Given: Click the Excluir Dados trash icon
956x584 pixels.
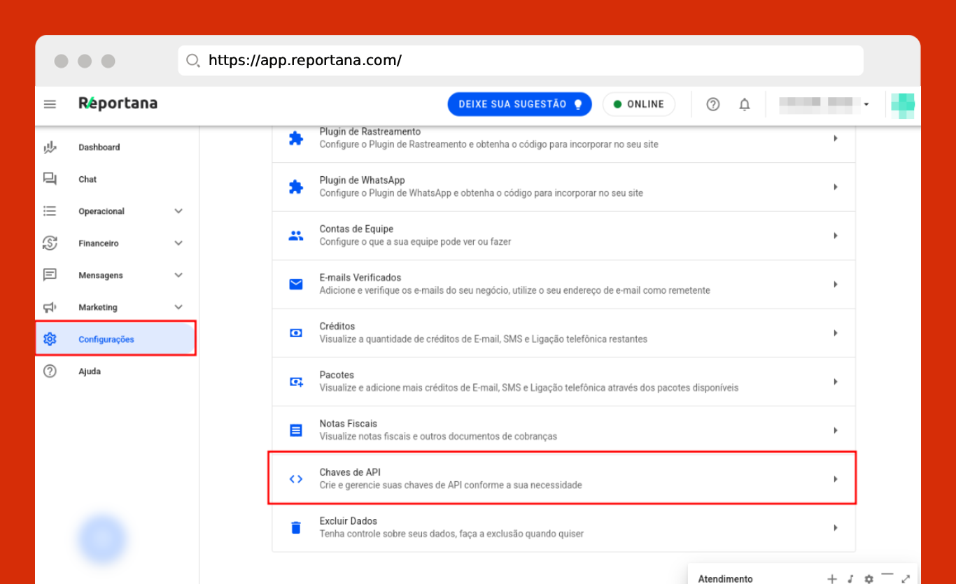Looking at the screenshot, I should pos(296,527).
